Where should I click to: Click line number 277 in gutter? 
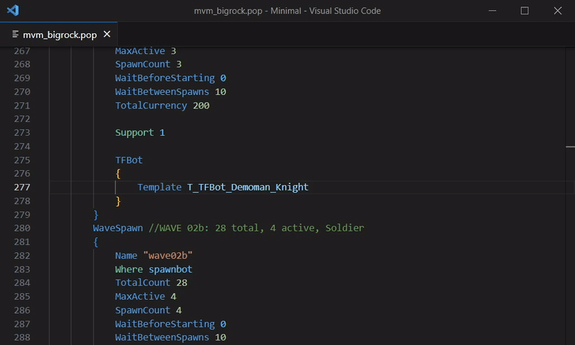22,188
